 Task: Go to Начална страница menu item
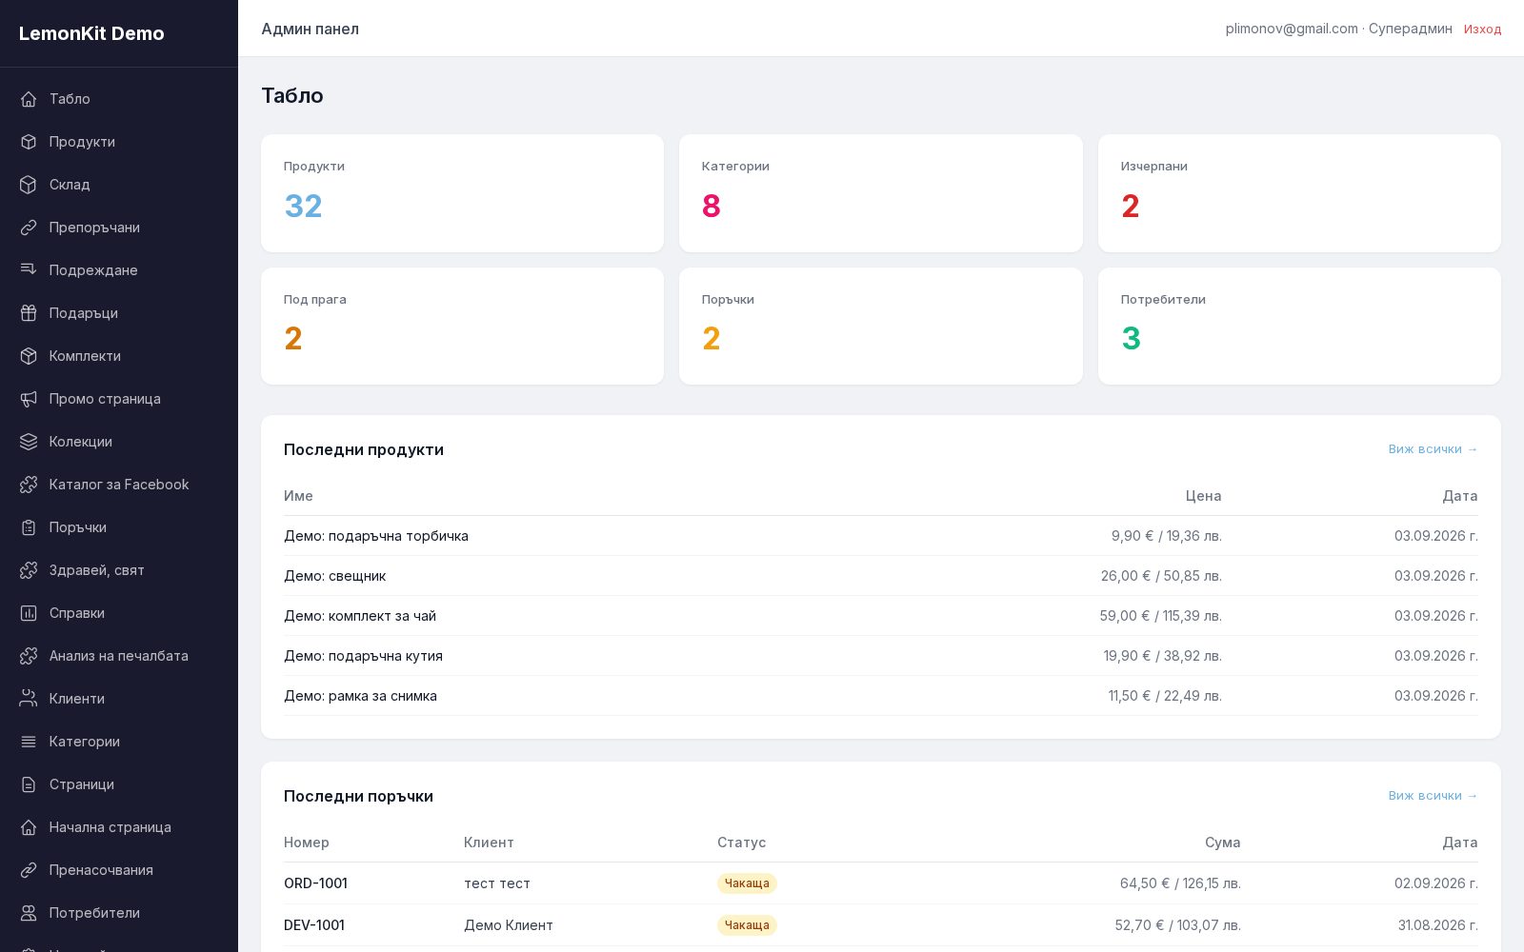pos(119,827)
